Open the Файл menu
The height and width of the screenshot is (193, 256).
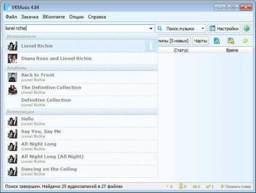11,17
